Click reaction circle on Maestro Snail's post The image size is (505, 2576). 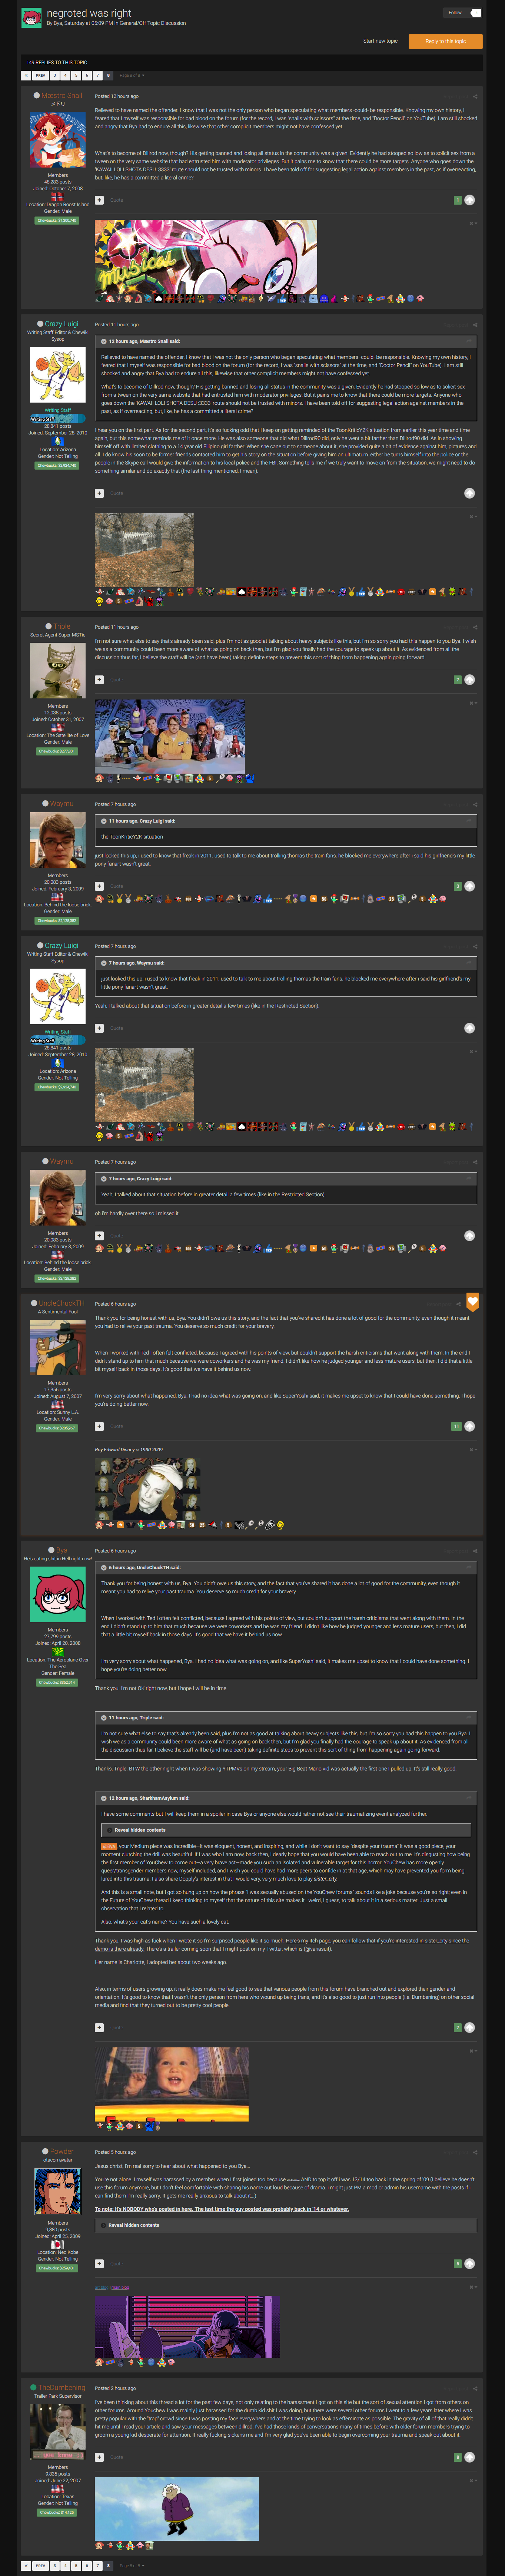(469, 200)
